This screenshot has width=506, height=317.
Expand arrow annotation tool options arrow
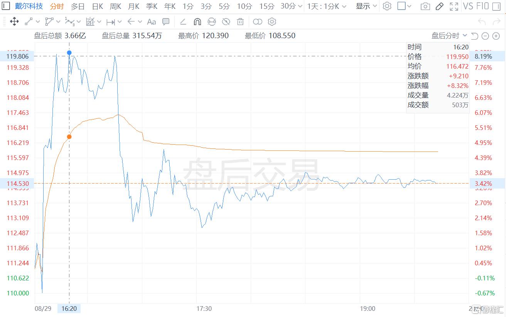(x=140, y=22)
